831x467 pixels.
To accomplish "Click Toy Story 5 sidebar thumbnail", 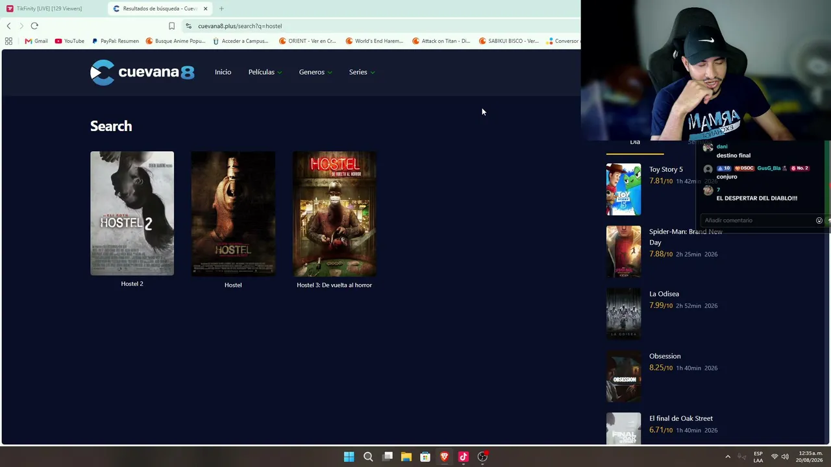I will pyautogui.click(x=623, y=189).
